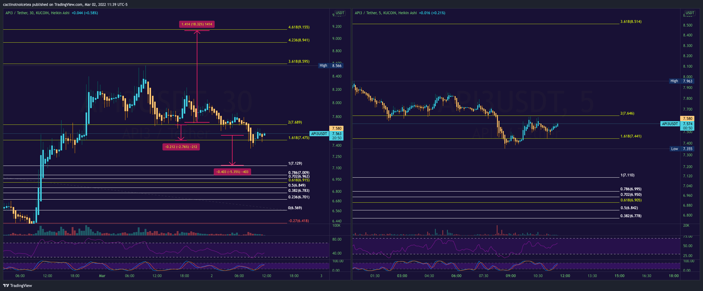The image size is (703, 291).
Task: Click the Mar date on left time axis
Action: (x=102, y=276)
